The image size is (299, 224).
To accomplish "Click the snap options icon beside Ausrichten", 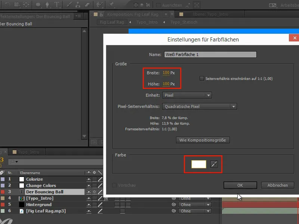I will [x=188, y=5].
